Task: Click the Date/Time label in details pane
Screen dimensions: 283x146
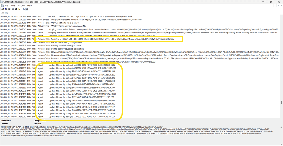Action: pyautogui.click(x=5, y=120)
